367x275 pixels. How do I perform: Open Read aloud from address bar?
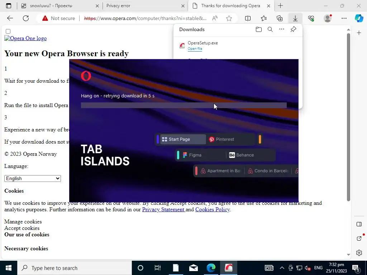(215, 18)
